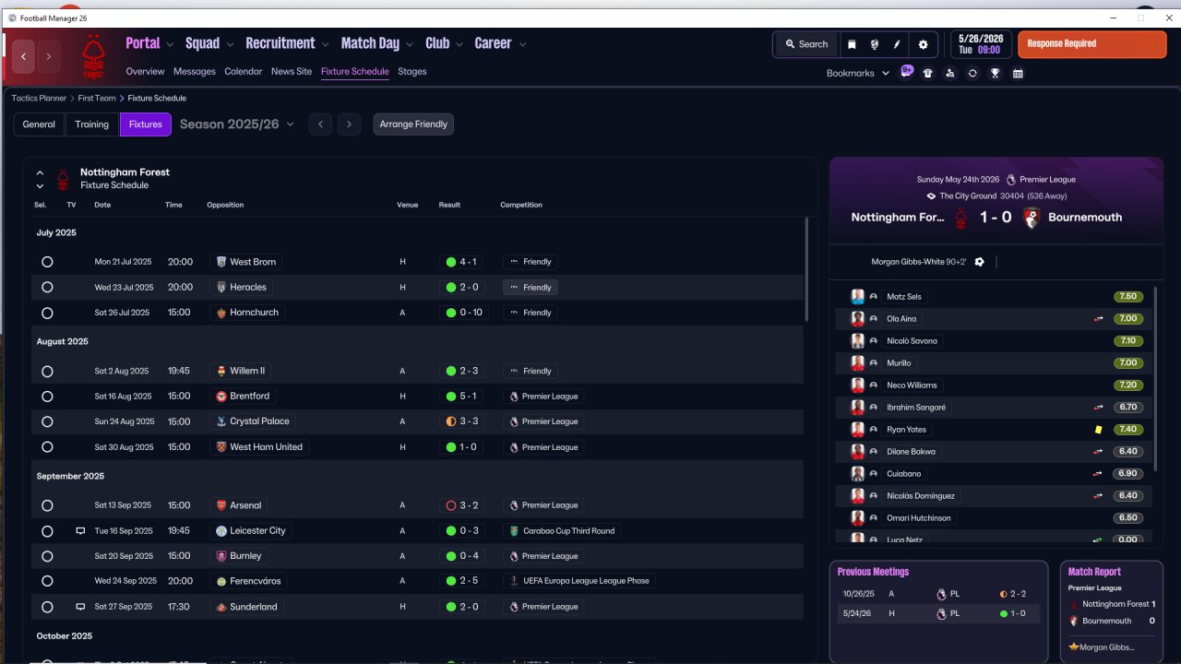Viewport: 1181px width, 664px height.
Task: Switch to the Calendar tab
Action: pyautogui.click(x=244, y=71)
